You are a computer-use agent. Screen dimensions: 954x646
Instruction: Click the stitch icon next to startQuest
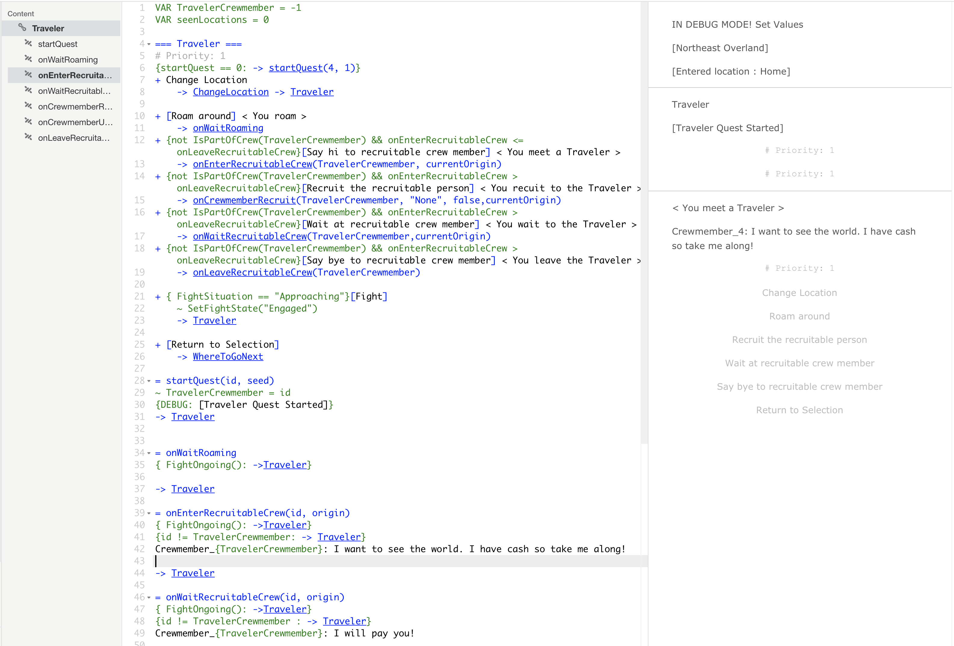(x=28, y=43)
